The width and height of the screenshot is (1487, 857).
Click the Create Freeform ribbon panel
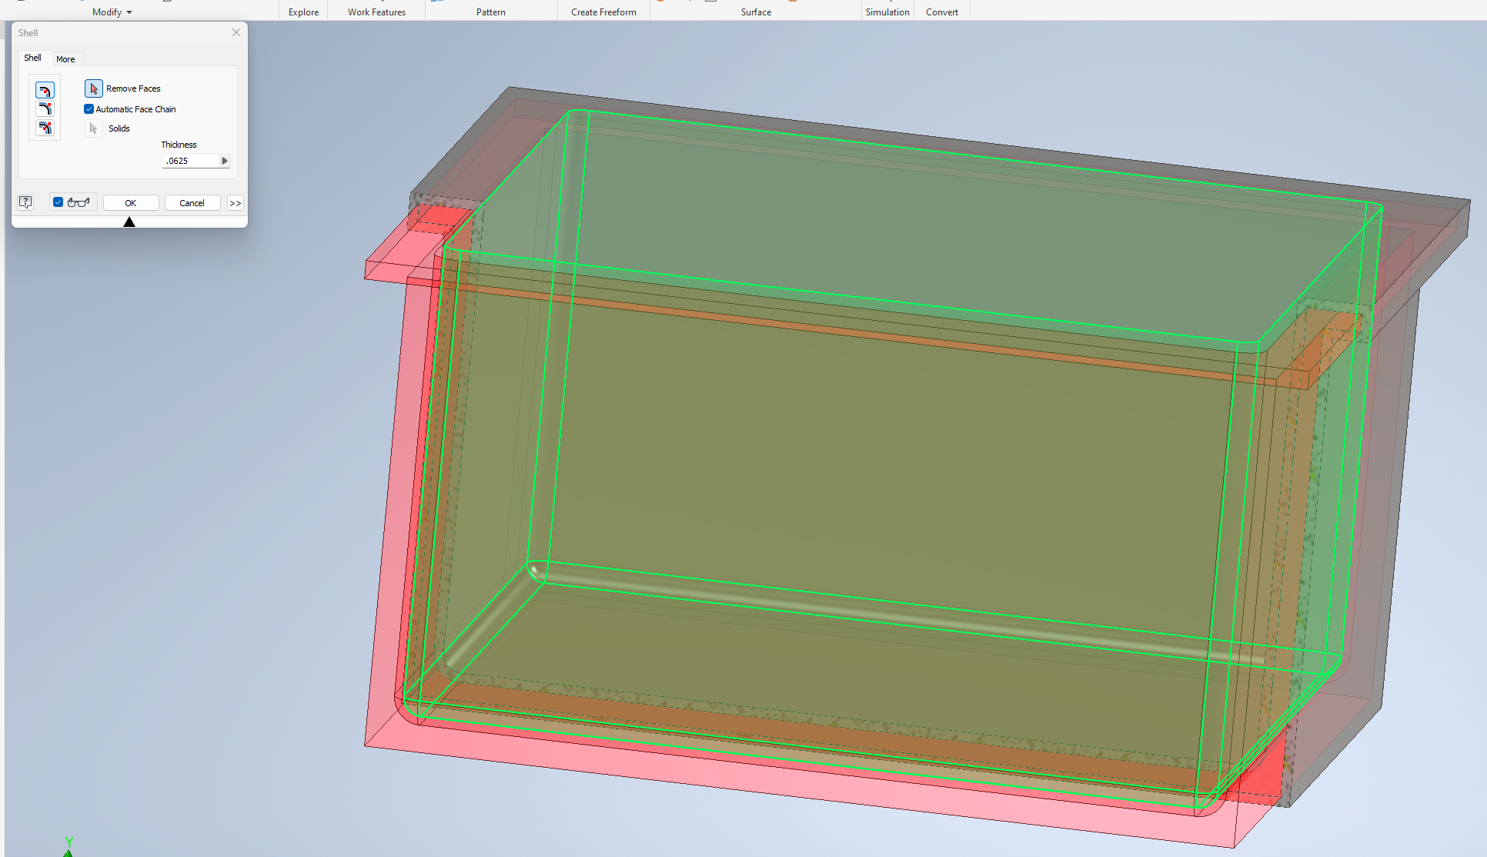pos(603,12)
